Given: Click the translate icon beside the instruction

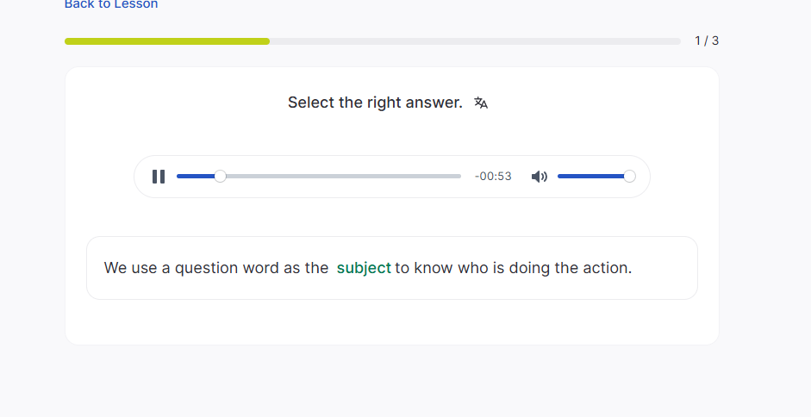Looking at the screenshot, I should (481, 103).
